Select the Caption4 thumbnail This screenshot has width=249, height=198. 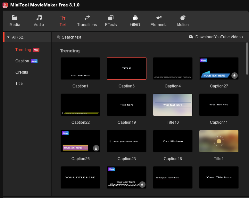(x=173, y=68)
